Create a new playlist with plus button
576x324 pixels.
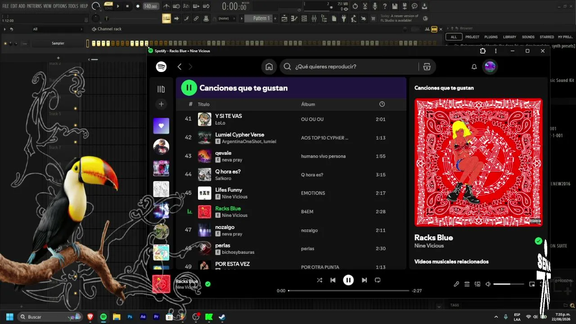(161, 104)
